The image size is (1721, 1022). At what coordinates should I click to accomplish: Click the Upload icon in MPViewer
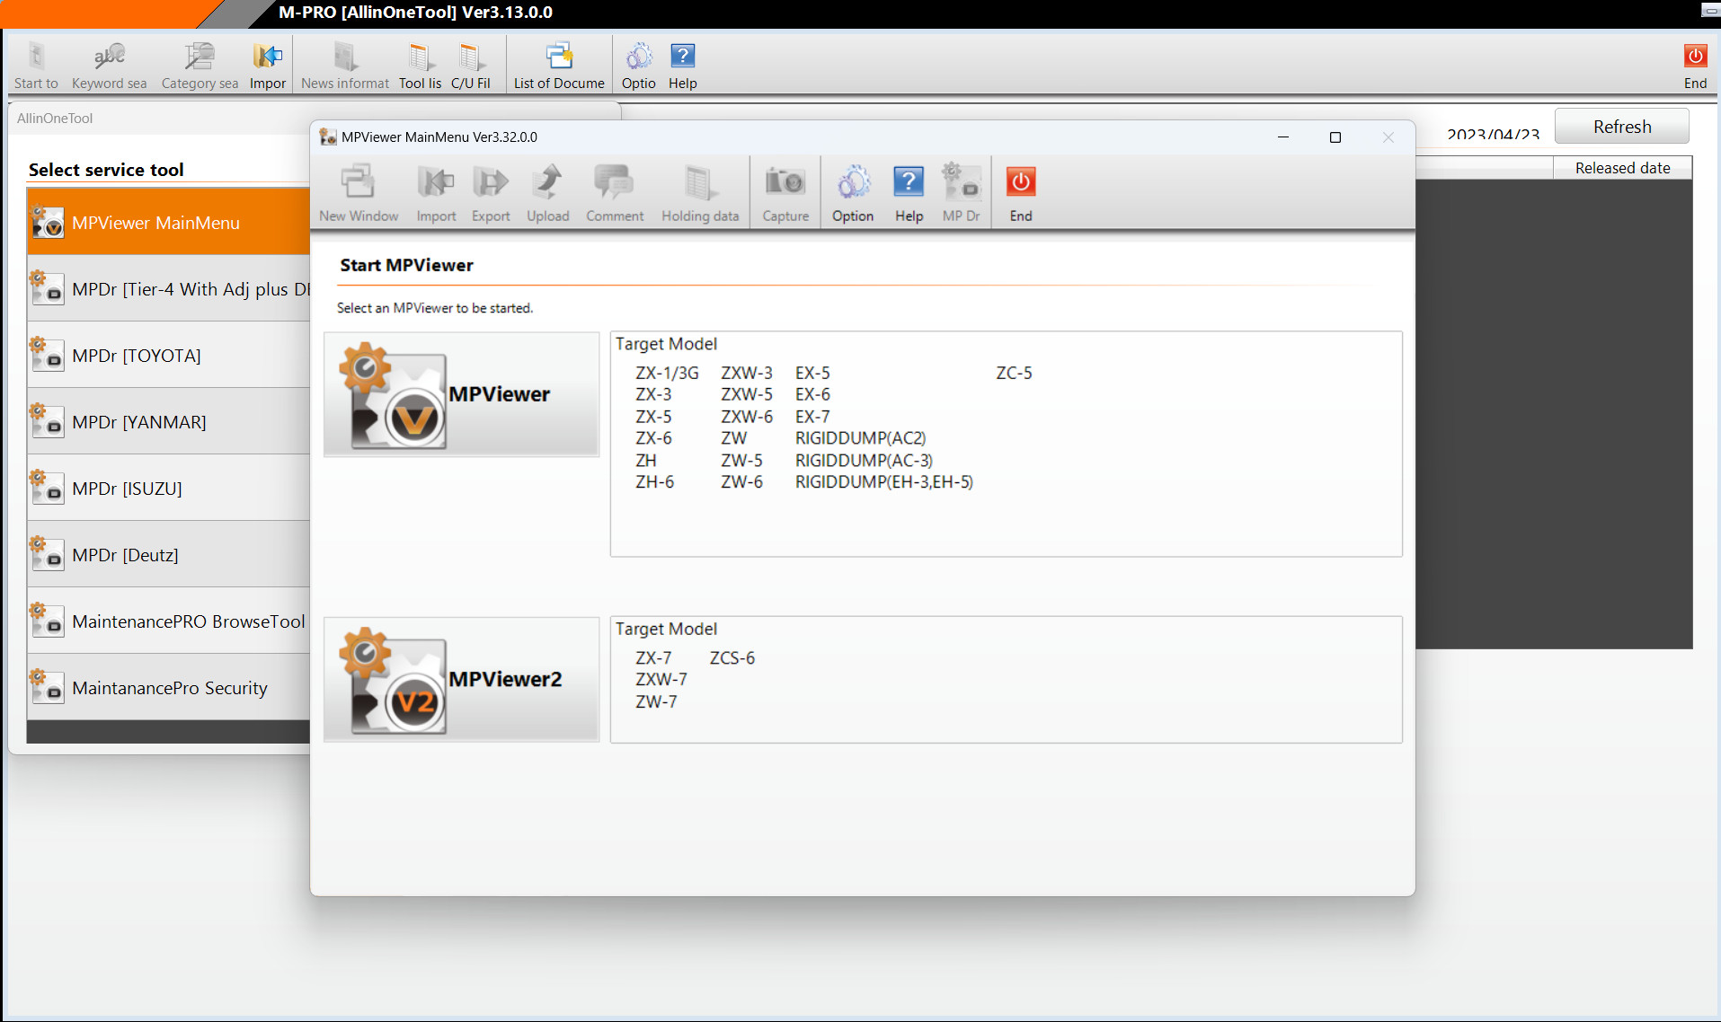click(548, 192)
